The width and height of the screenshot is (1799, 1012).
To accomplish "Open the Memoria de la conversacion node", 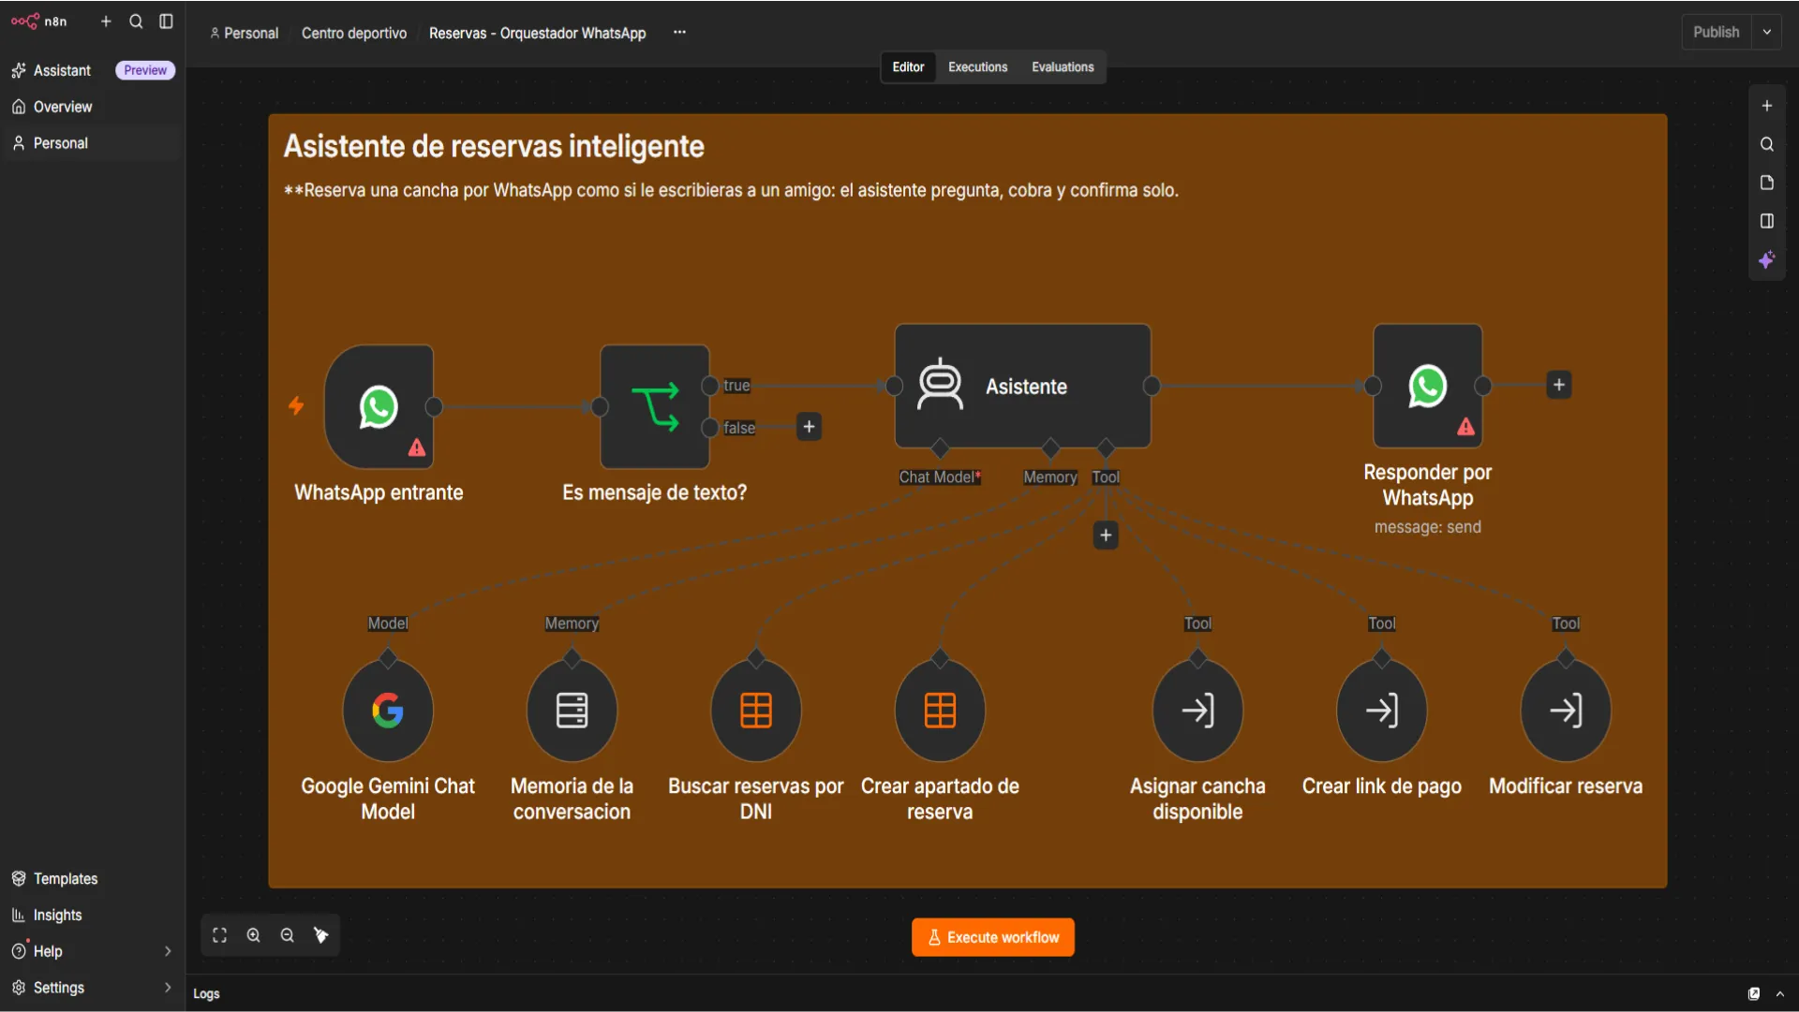I will [572, 711].
